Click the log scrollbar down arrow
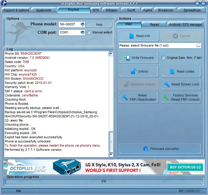This screenshot has width=208, height=195. 111,154
